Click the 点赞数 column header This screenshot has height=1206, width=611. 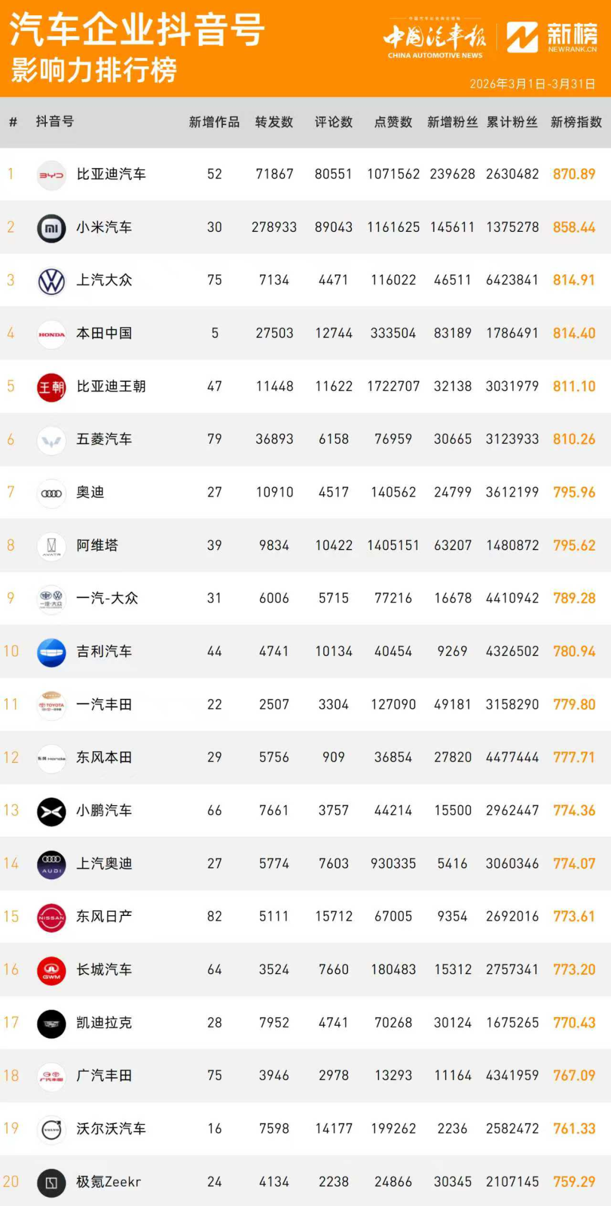tap(393, 122)
